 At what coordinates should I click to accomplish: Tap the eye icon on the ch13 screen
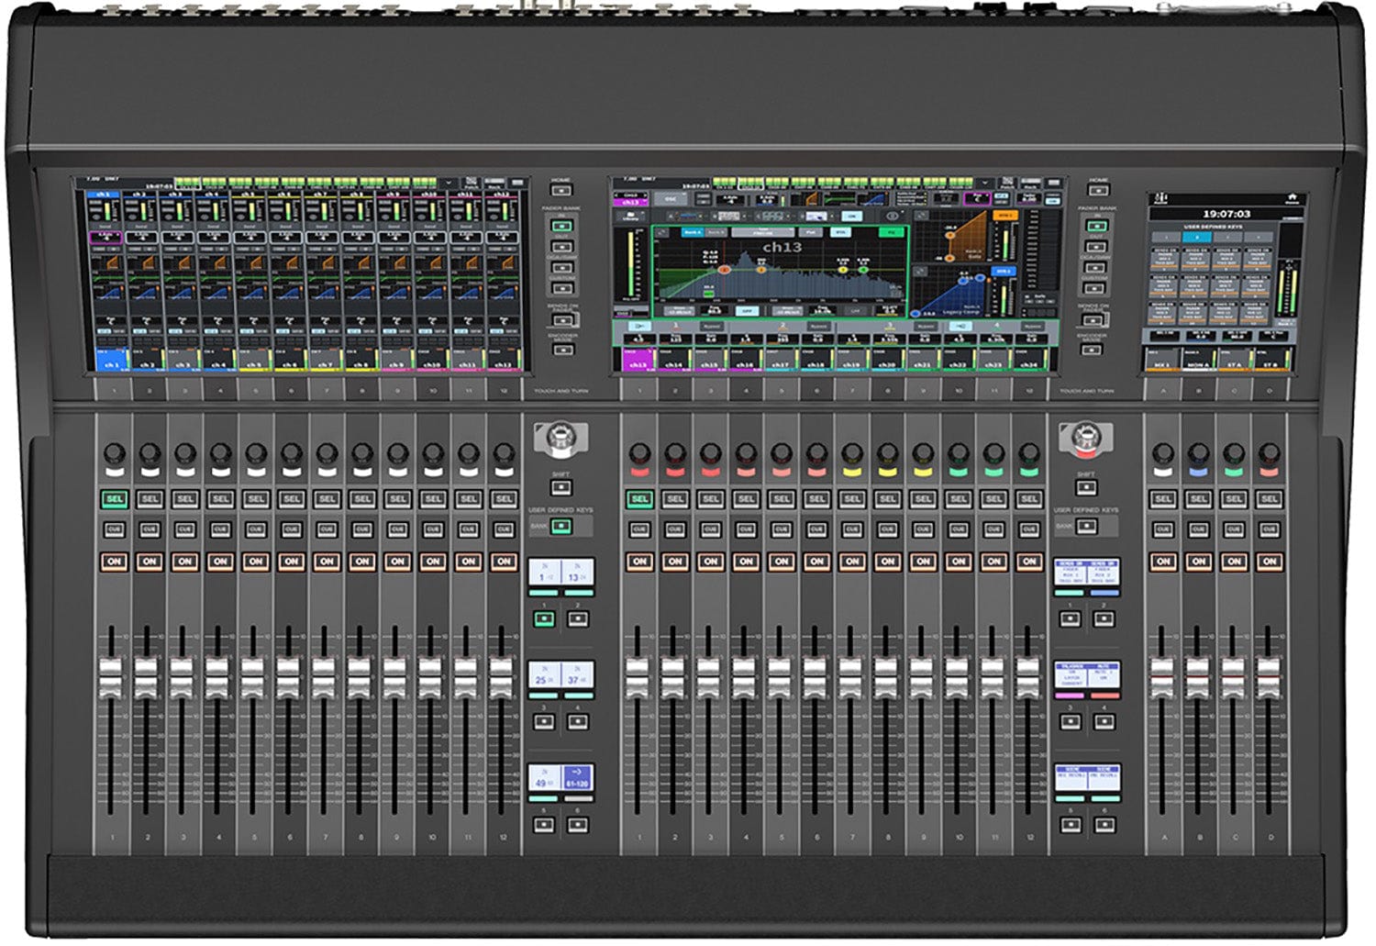coord(893,216)
